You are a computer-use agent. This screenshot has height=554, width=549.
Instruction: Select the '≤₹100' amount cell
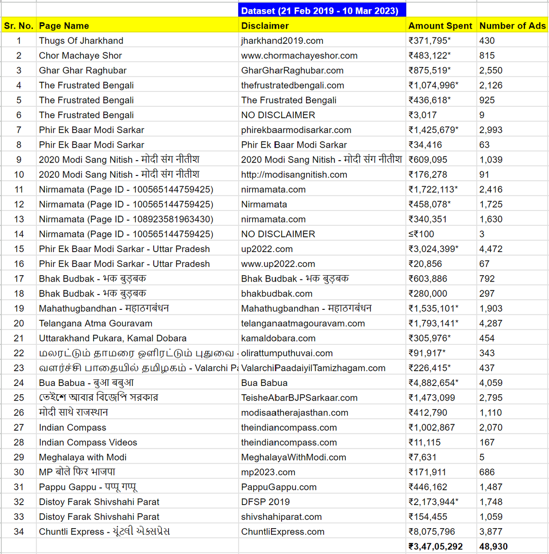(x=441, y=234)
